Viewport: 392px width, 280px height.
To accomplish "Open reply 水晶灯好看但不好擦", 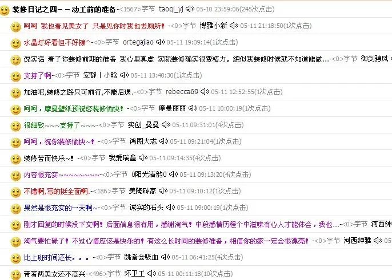I will pyautogui.click(x=57, y=42).
